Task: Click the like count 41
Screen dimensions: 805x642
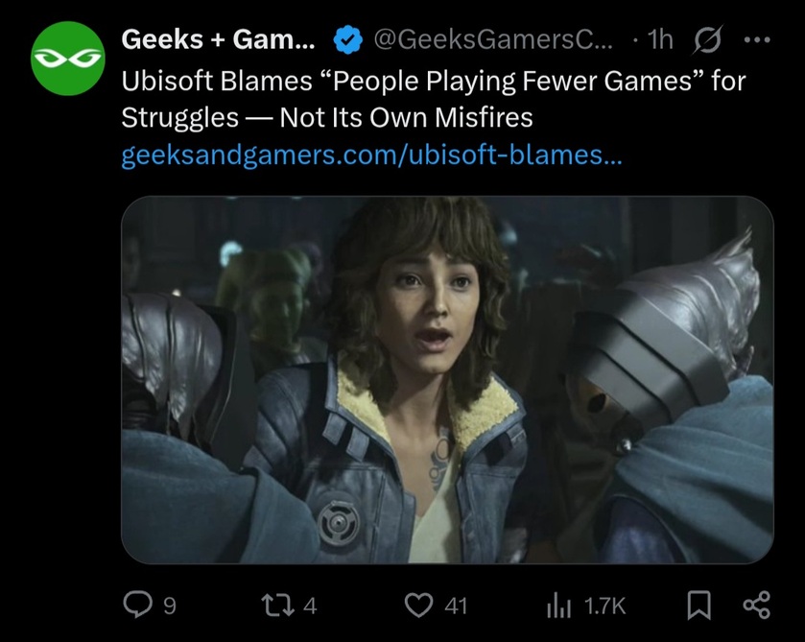Action: [455, 606]
